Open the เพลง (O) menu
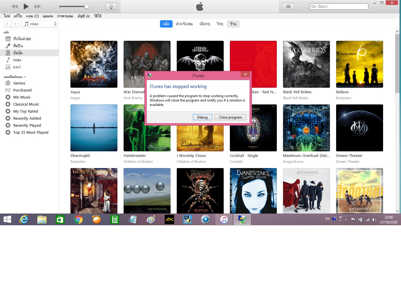 [x=32, y=16]
